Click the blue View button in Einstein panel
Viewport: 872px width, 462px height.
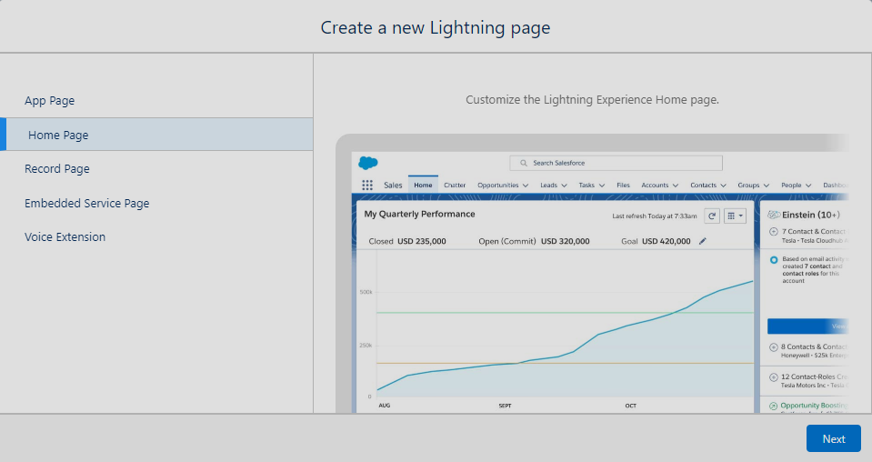point(808,326)
